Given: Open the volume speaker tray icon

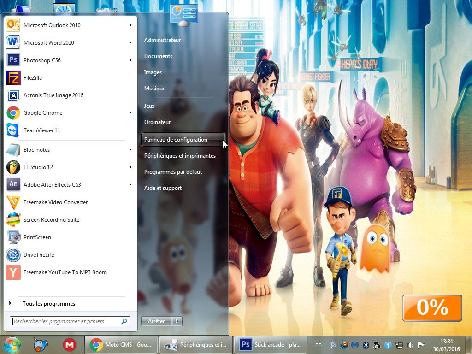Looking at the screenshot, I should coord(410,345).
